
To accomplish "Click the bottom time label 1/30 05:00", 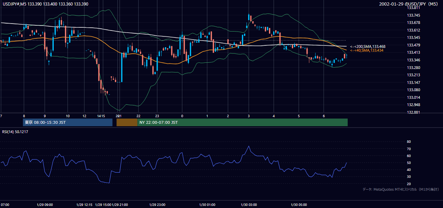I will (299, 205).
